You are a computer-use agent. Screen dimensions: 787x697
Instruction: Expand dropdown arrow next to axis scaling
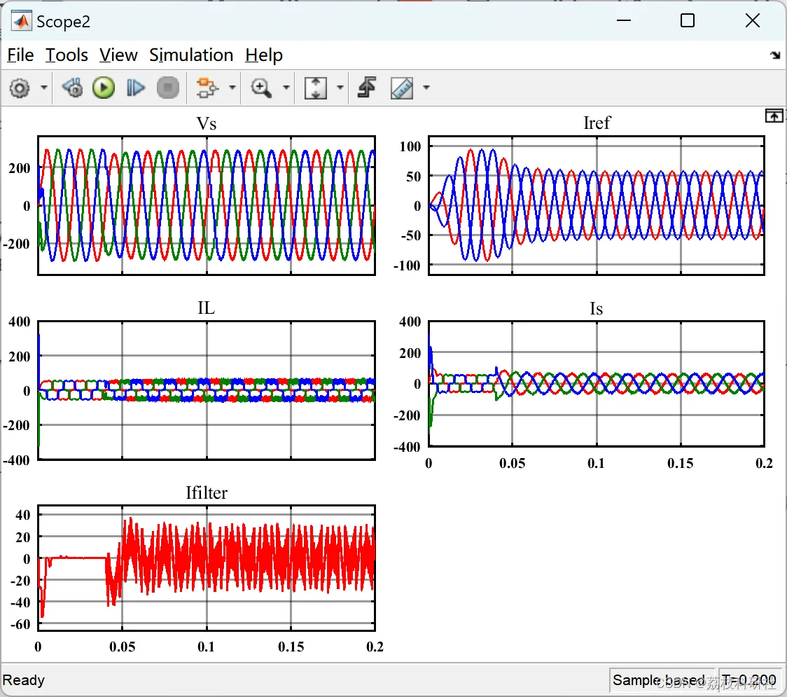point(340,88)
